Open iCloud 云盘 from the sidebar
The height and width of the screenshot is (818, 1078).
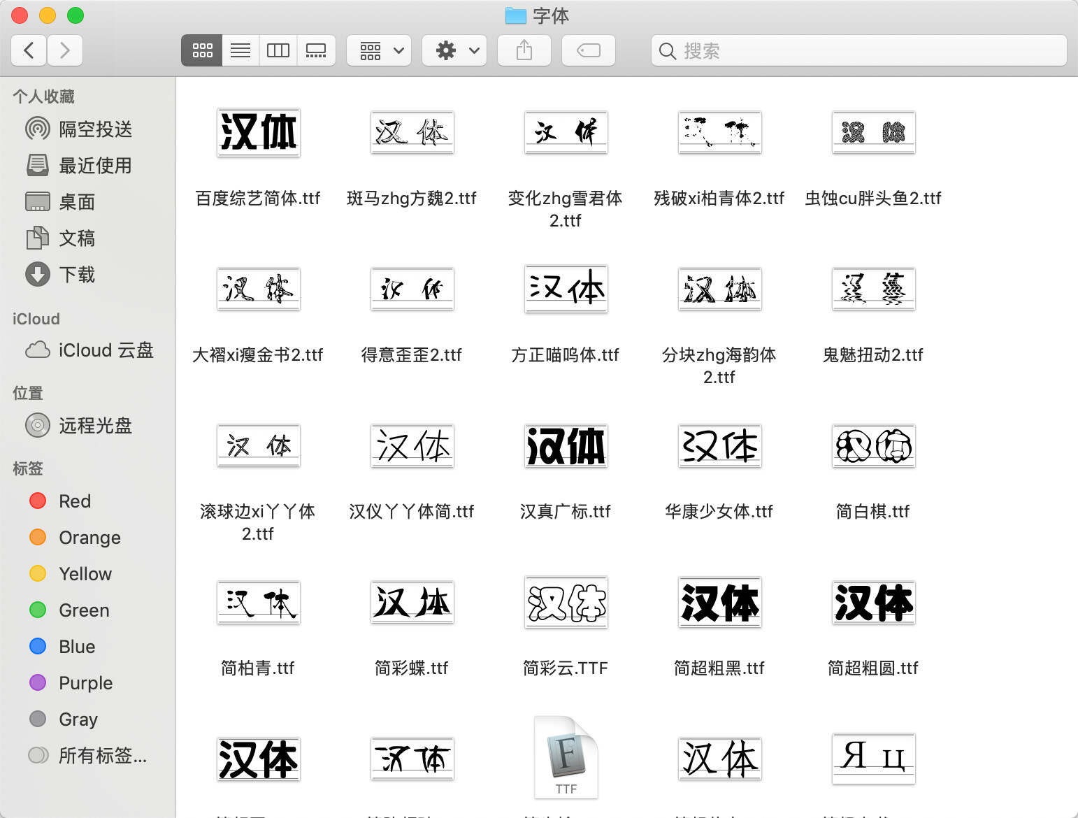click(x=105, y=350)
